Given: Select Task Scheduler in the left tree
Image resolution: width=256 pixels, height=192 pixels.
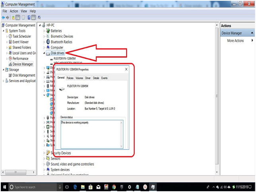Looking at the screenshot, I should click(x=22, y=36).
